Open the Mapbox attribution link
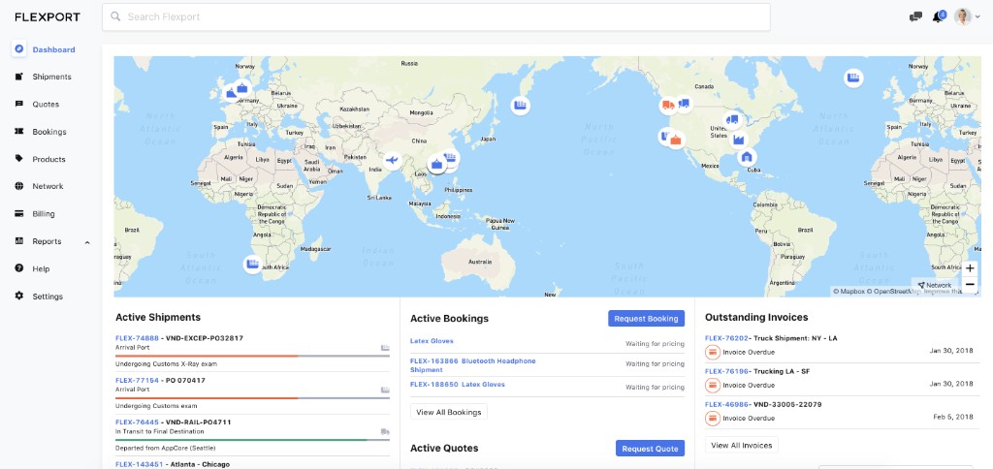 coord(849,292)
